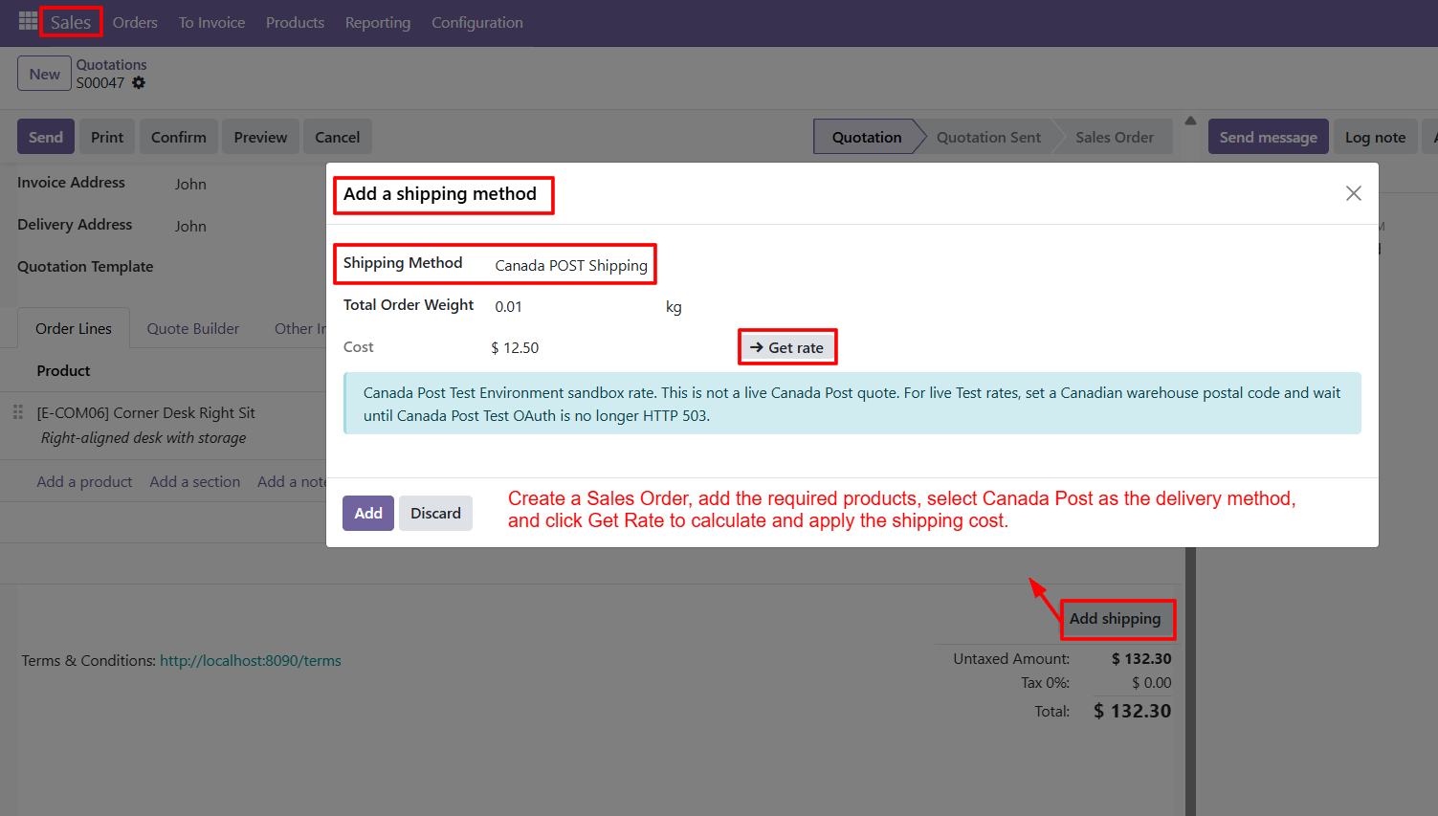Open the Sales app menu

pos(71,22)
